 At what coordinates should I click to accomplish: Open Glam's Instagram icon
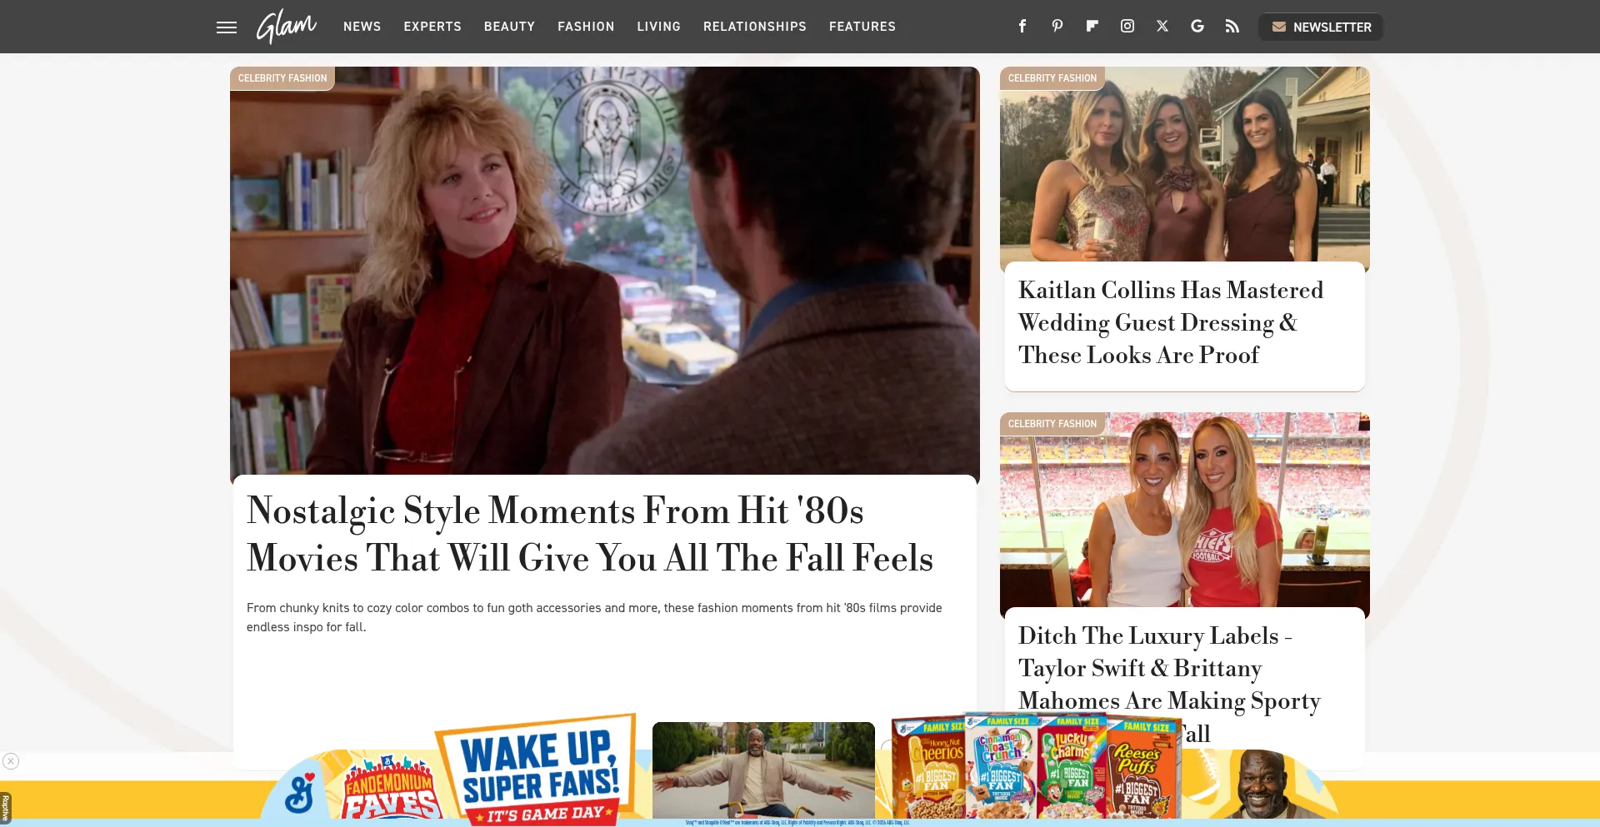[1127, 26]
